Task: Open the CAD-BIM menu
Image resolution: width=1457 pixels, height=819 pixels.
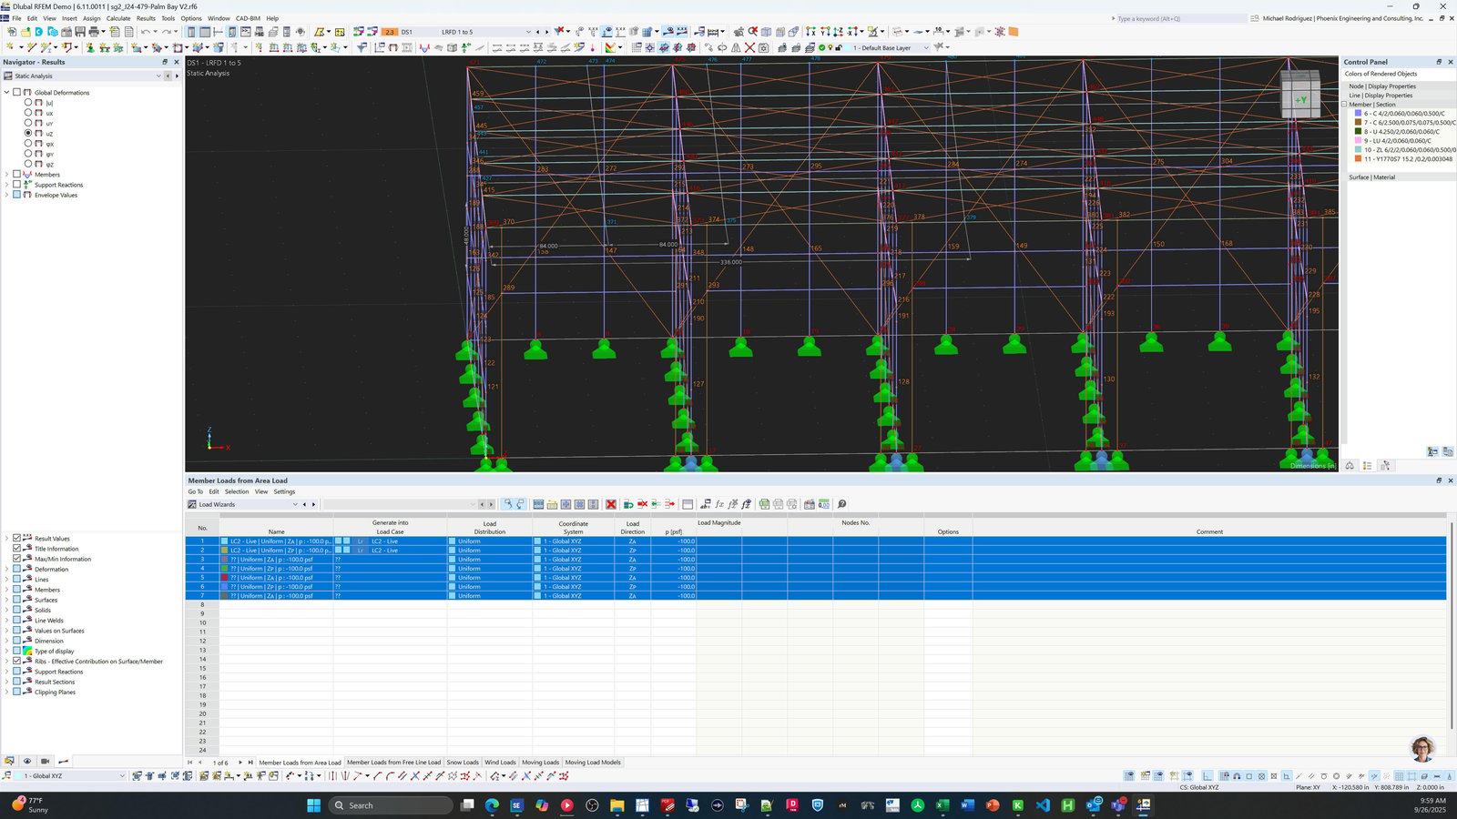Action: coord(248,18)
